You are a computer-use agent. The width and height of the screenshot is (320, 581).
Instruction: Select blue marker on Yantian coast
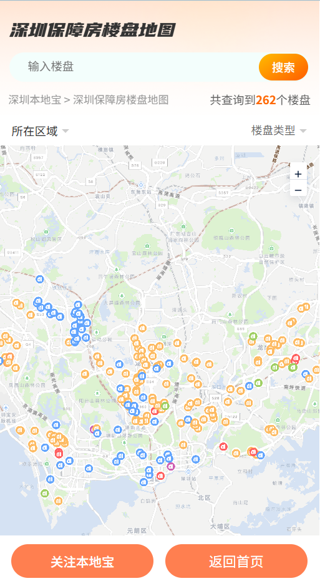point(261,455)
